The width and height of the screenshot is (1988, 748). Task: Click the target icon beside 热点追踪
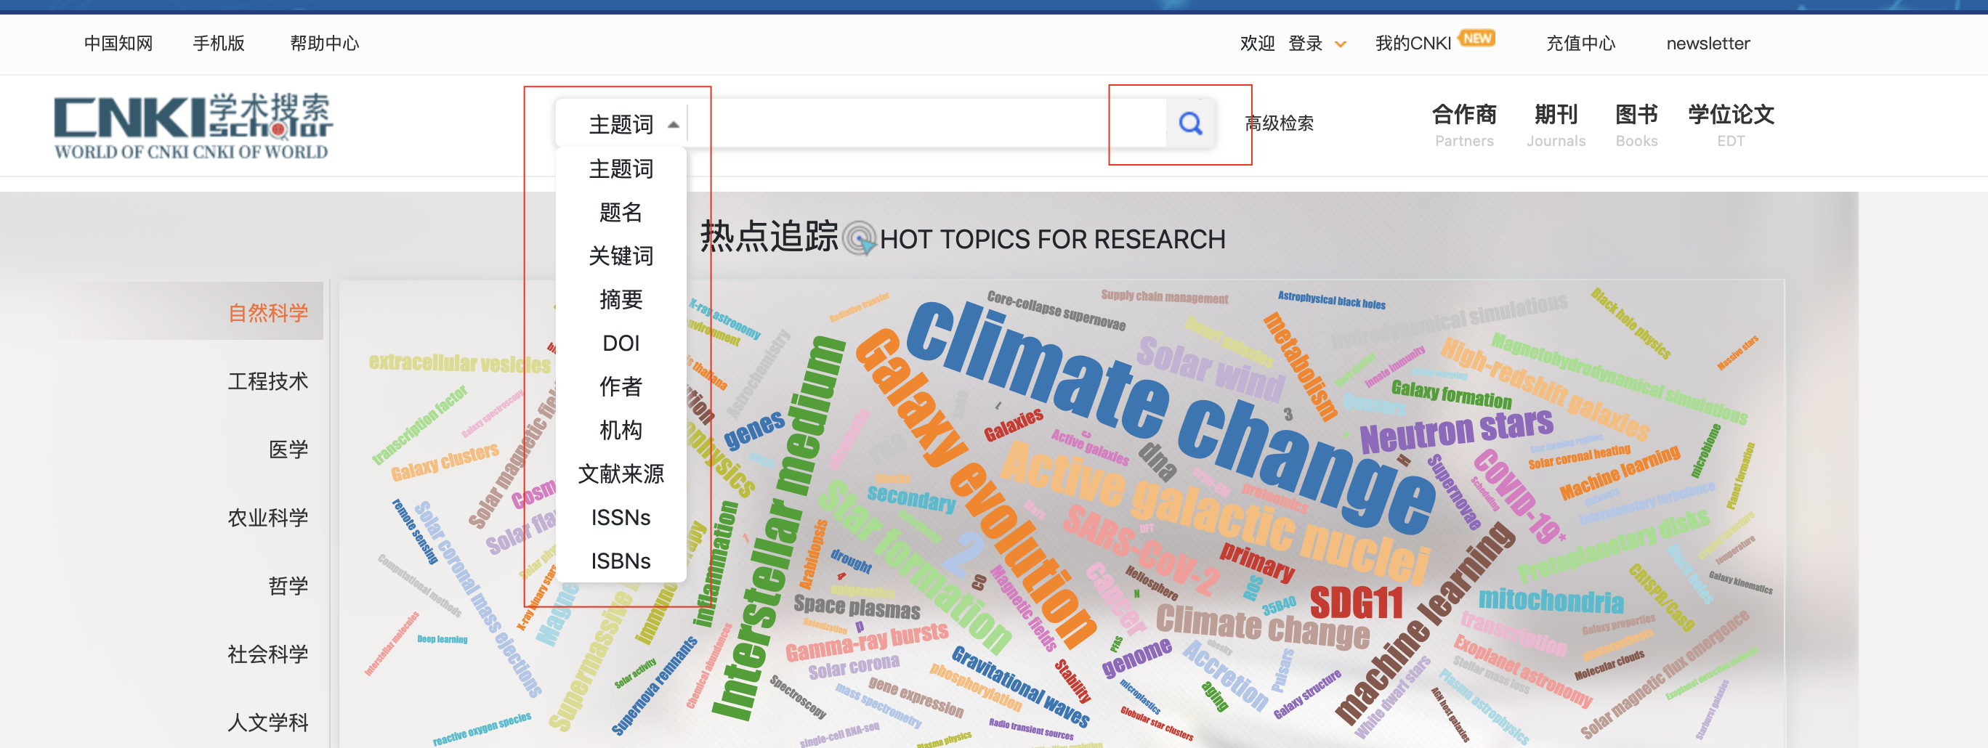click(x=858, y=238)
